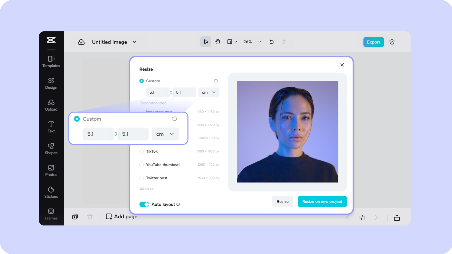Select the Text tool in the sidebar
452x254 pixels.
pos(51,127)
